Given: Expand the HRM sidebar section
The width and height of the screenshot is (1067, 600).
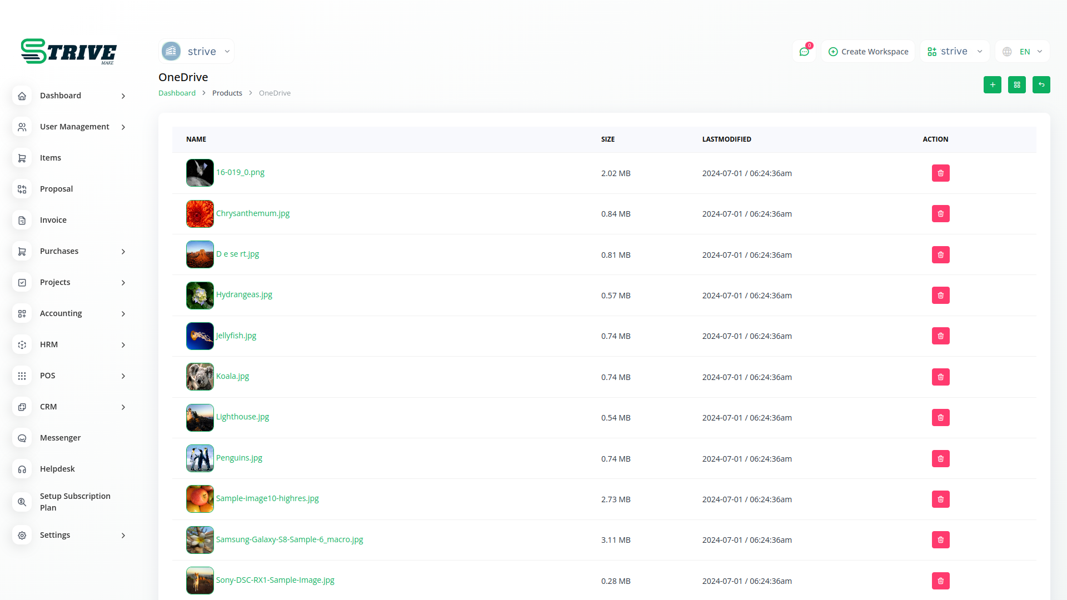Looking at the screenshot, I should pos(123,345).
